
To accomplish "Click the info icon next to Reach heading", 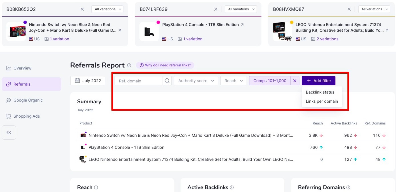I will [96, 187].
